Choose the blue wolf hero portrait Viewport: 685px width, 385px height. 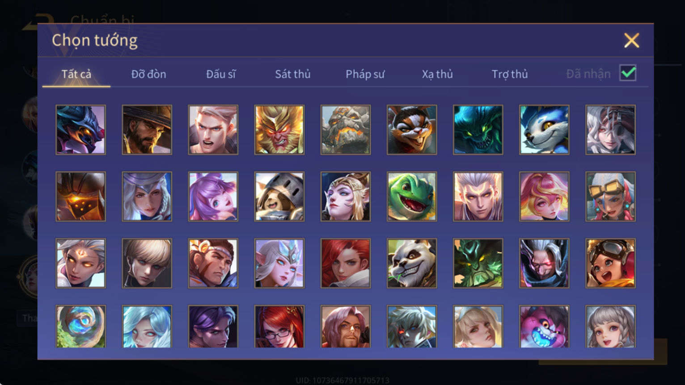544,130
